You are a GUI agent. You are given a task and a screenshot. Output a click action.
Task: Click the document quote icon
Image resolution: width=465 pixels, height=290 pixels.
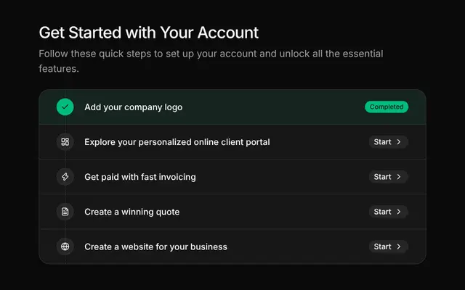65,212
